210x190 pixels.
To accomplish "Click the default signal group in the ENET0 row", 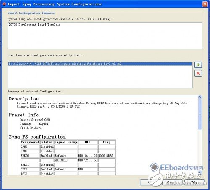I will coord(66,156).
